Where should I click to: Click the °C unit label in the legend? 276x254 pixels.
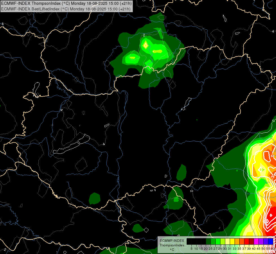point(172,250)
